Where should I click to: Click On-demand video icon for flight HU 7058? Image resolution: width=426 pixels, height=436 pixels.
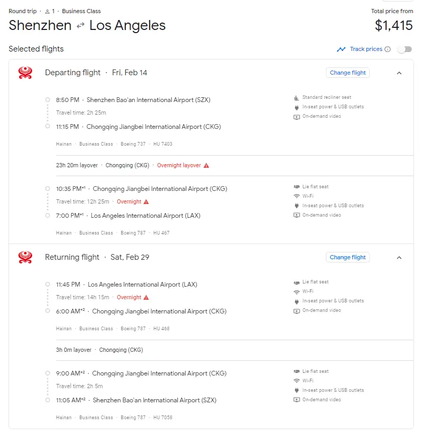(296, 400)
